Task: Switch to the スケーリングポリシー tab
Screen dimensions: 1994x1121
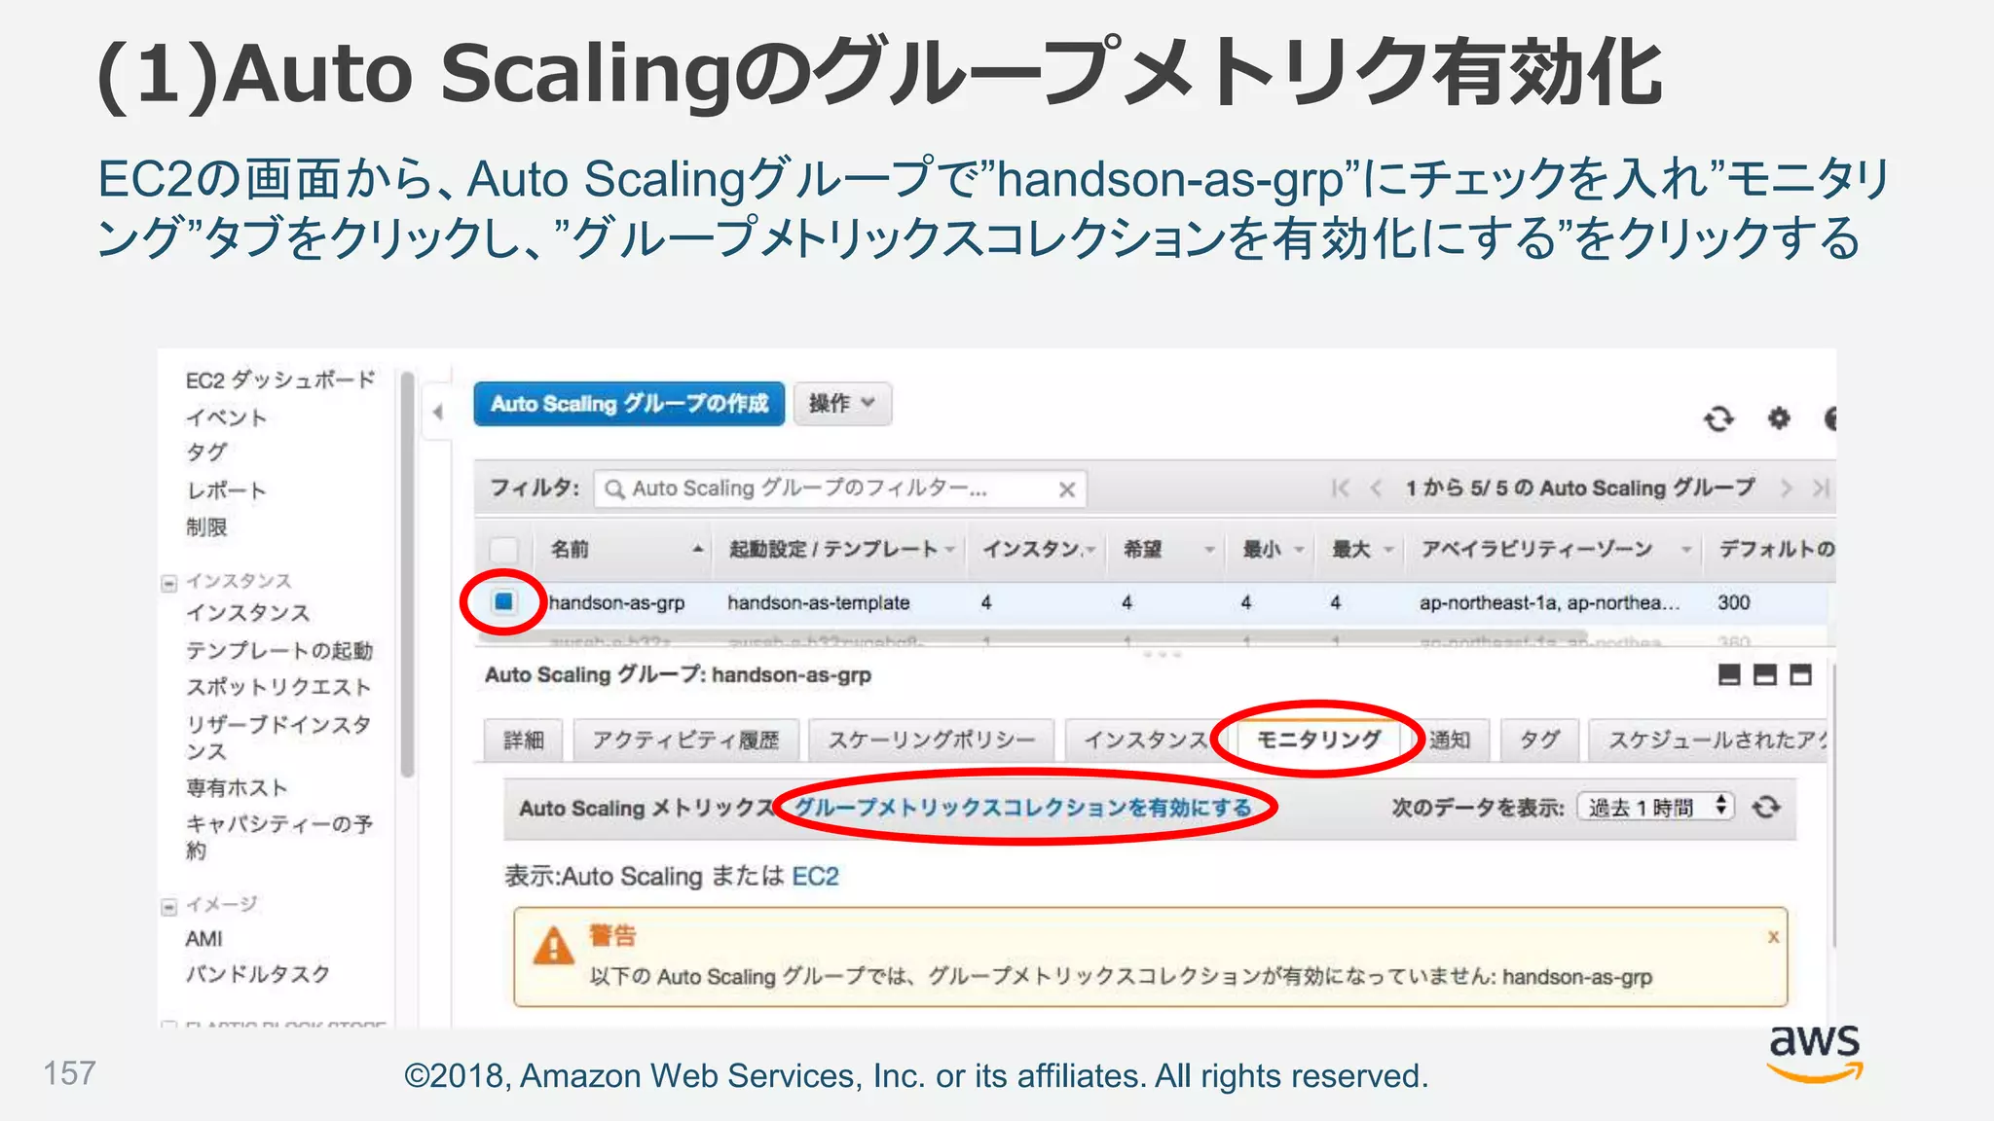Action: point(932,741)
